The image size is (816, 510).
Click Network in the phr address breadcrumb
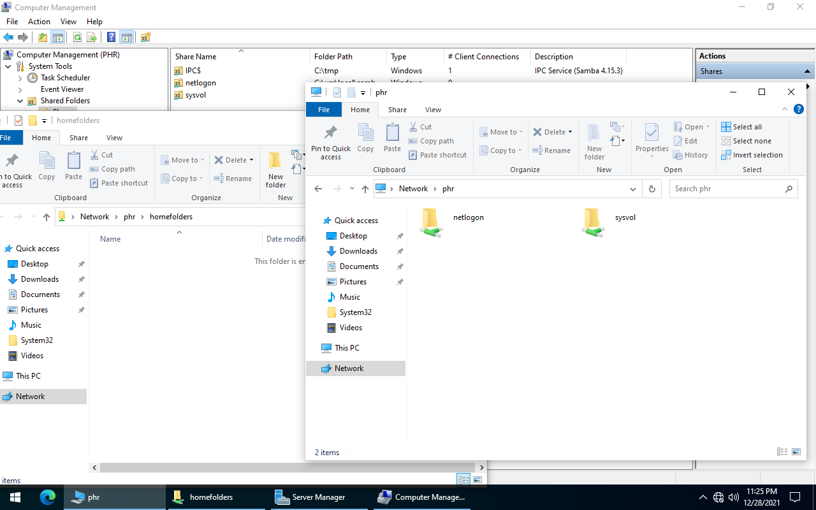coord(413,189)
